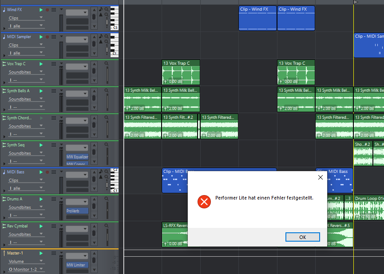Click the Synth Seq track name

pos(16,145)
